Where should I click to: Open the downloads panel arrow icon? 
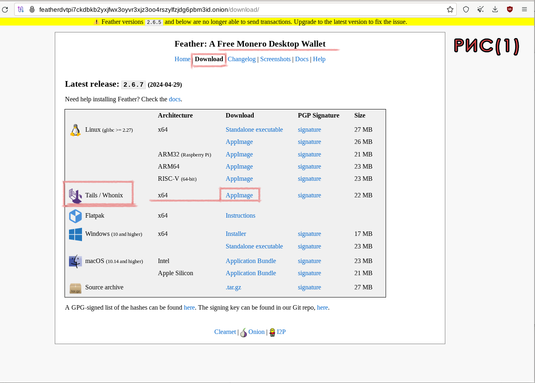[495, 9]
